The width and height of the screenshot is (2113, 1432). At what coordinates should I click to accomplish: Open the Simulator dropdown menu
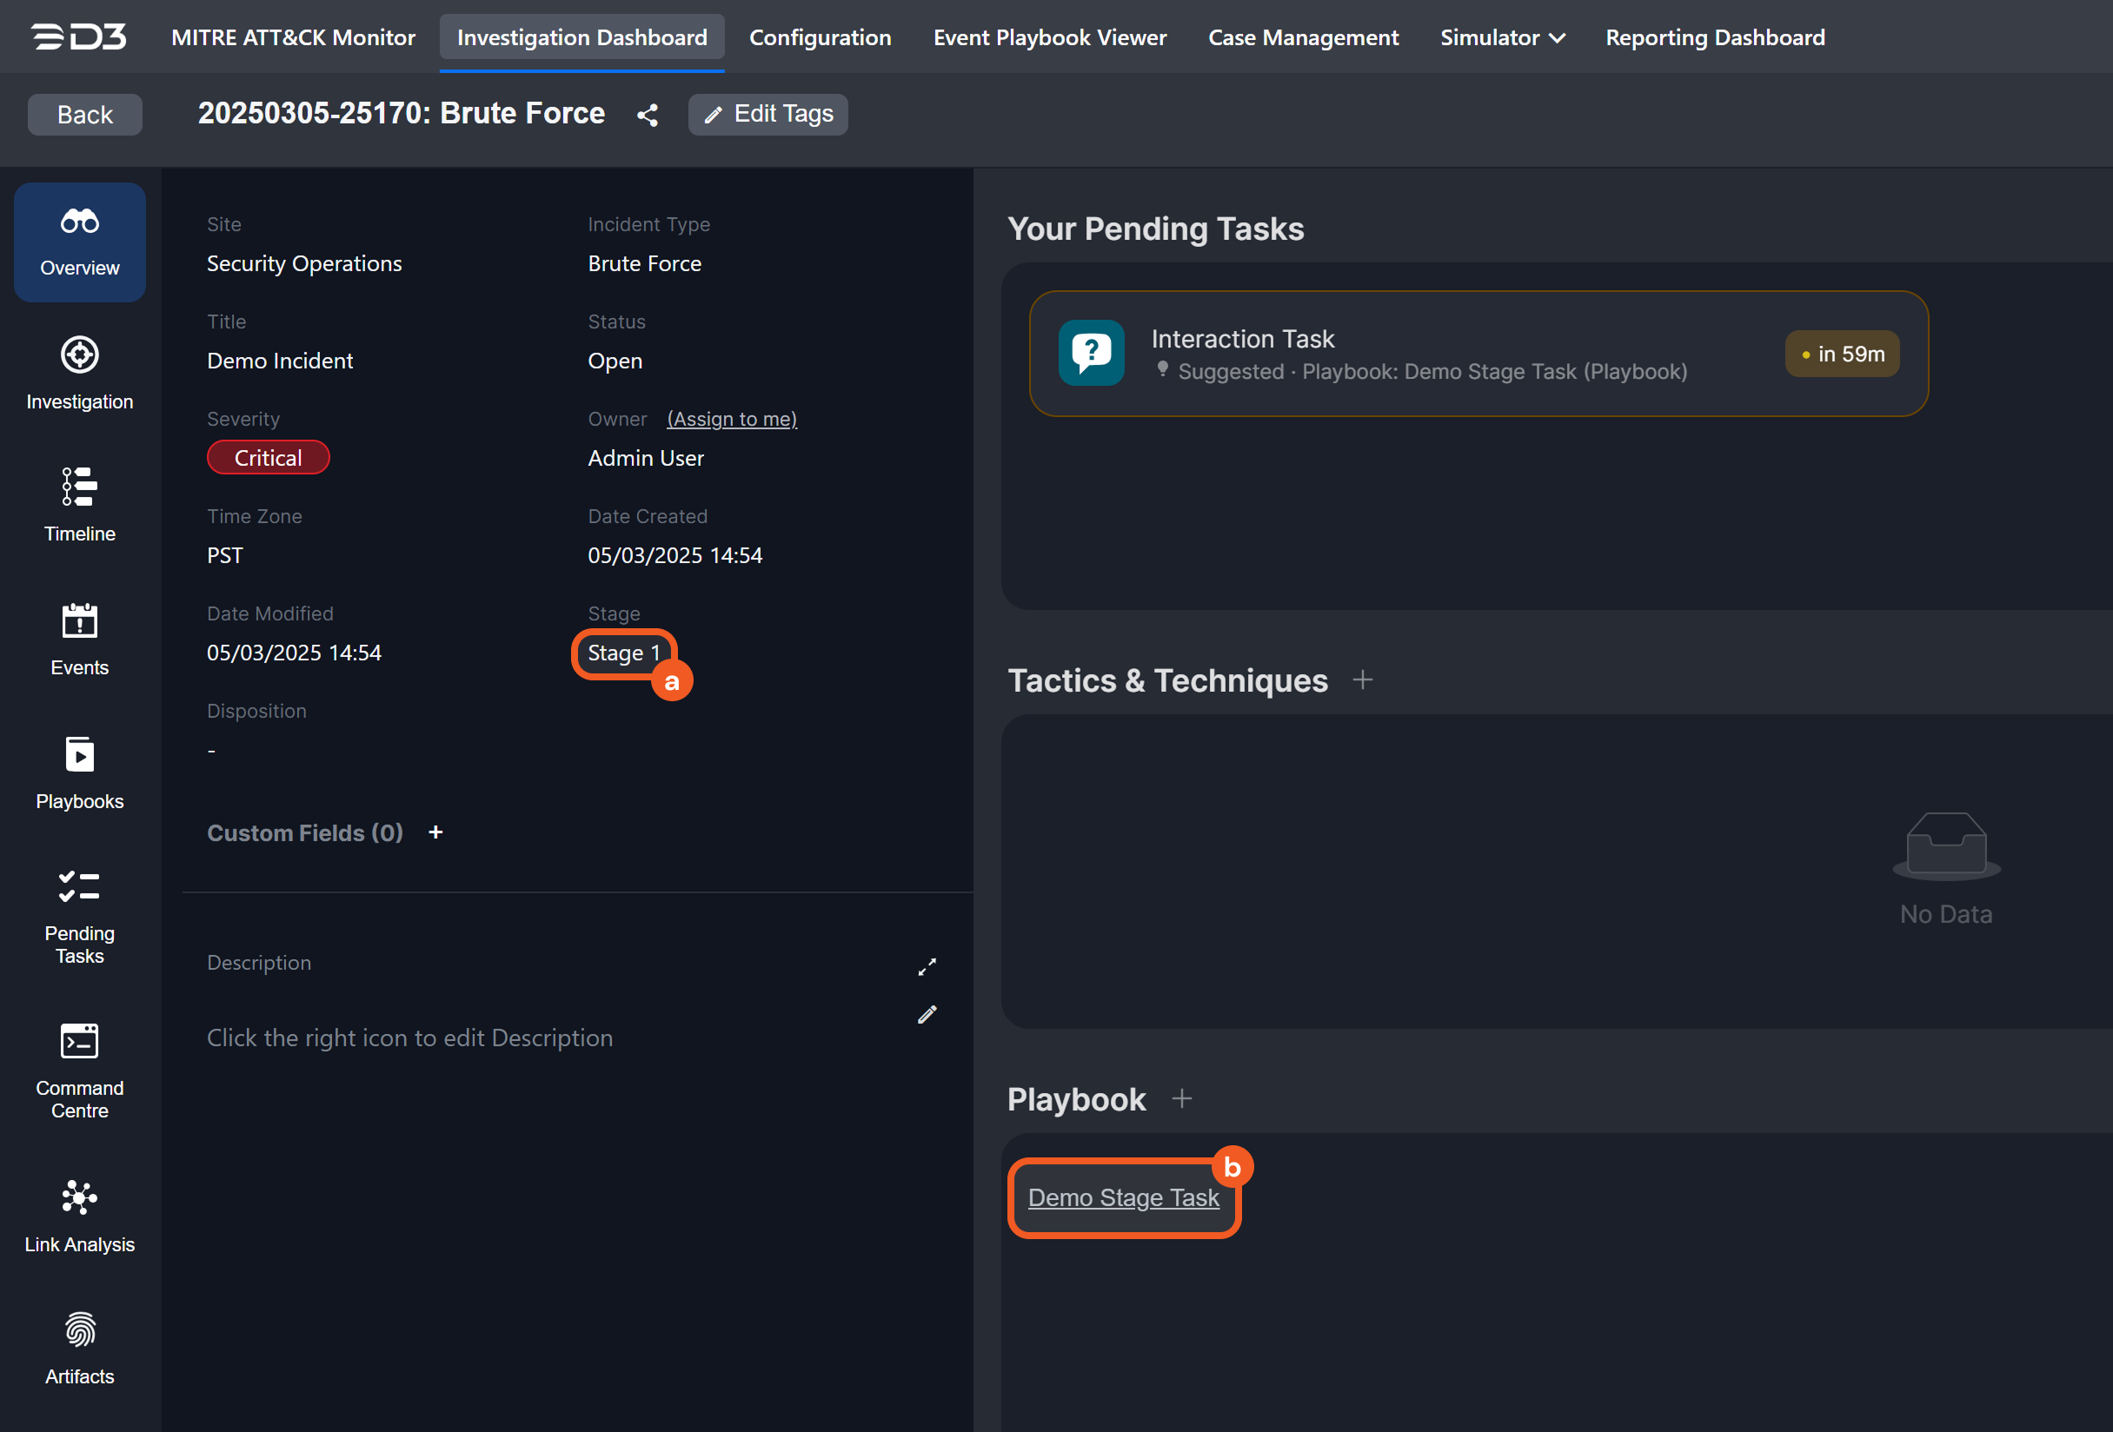click(1501, 37)
